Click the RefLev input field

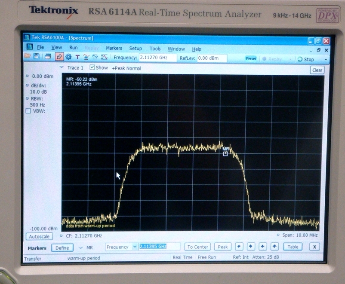pos(212,58)
